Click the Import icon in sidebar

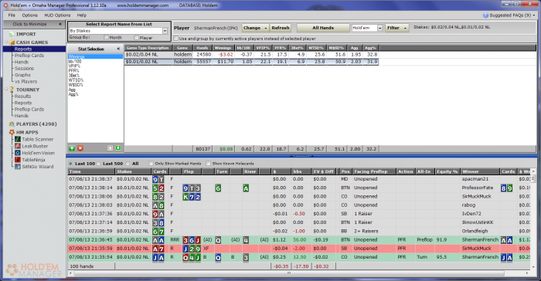tap(12, 34)
